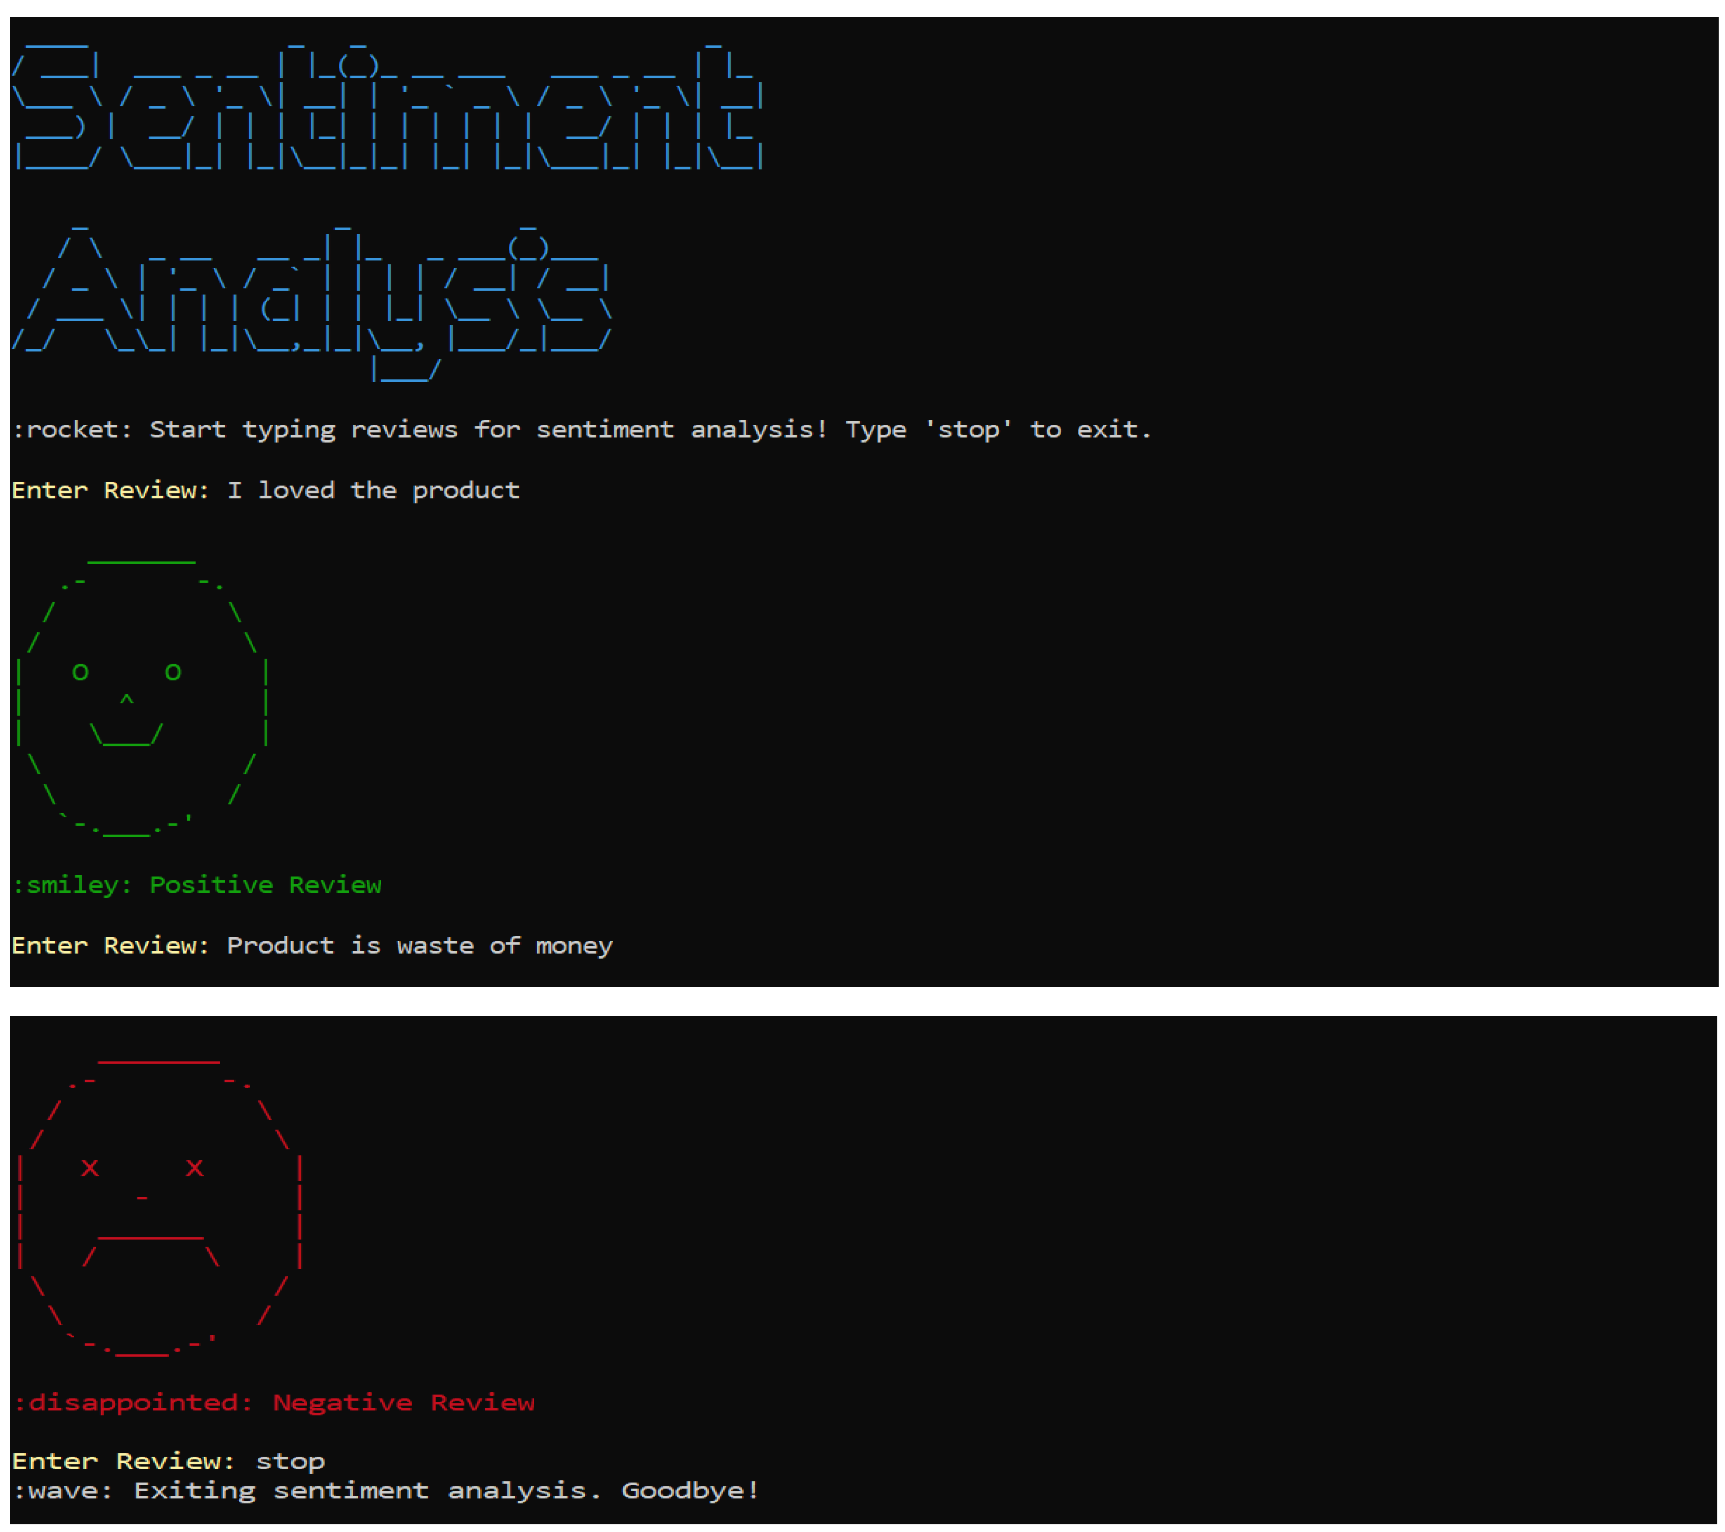Viewport: 1725px width, 1532px height.
Task: Click the ':disappointed:' emoji code text
Action: pos(133,1402)
